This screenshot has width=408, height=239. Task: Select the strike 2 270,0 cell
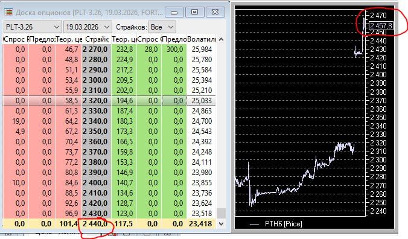97,49
